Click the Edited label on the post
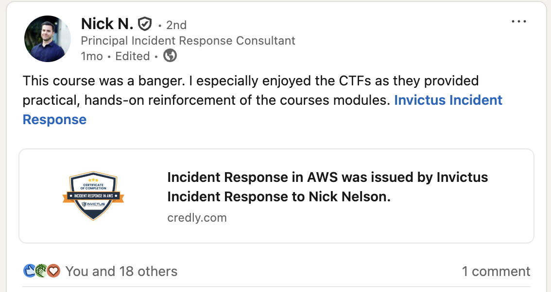Viewport: 551px width, 292px height. pos(132,56)
